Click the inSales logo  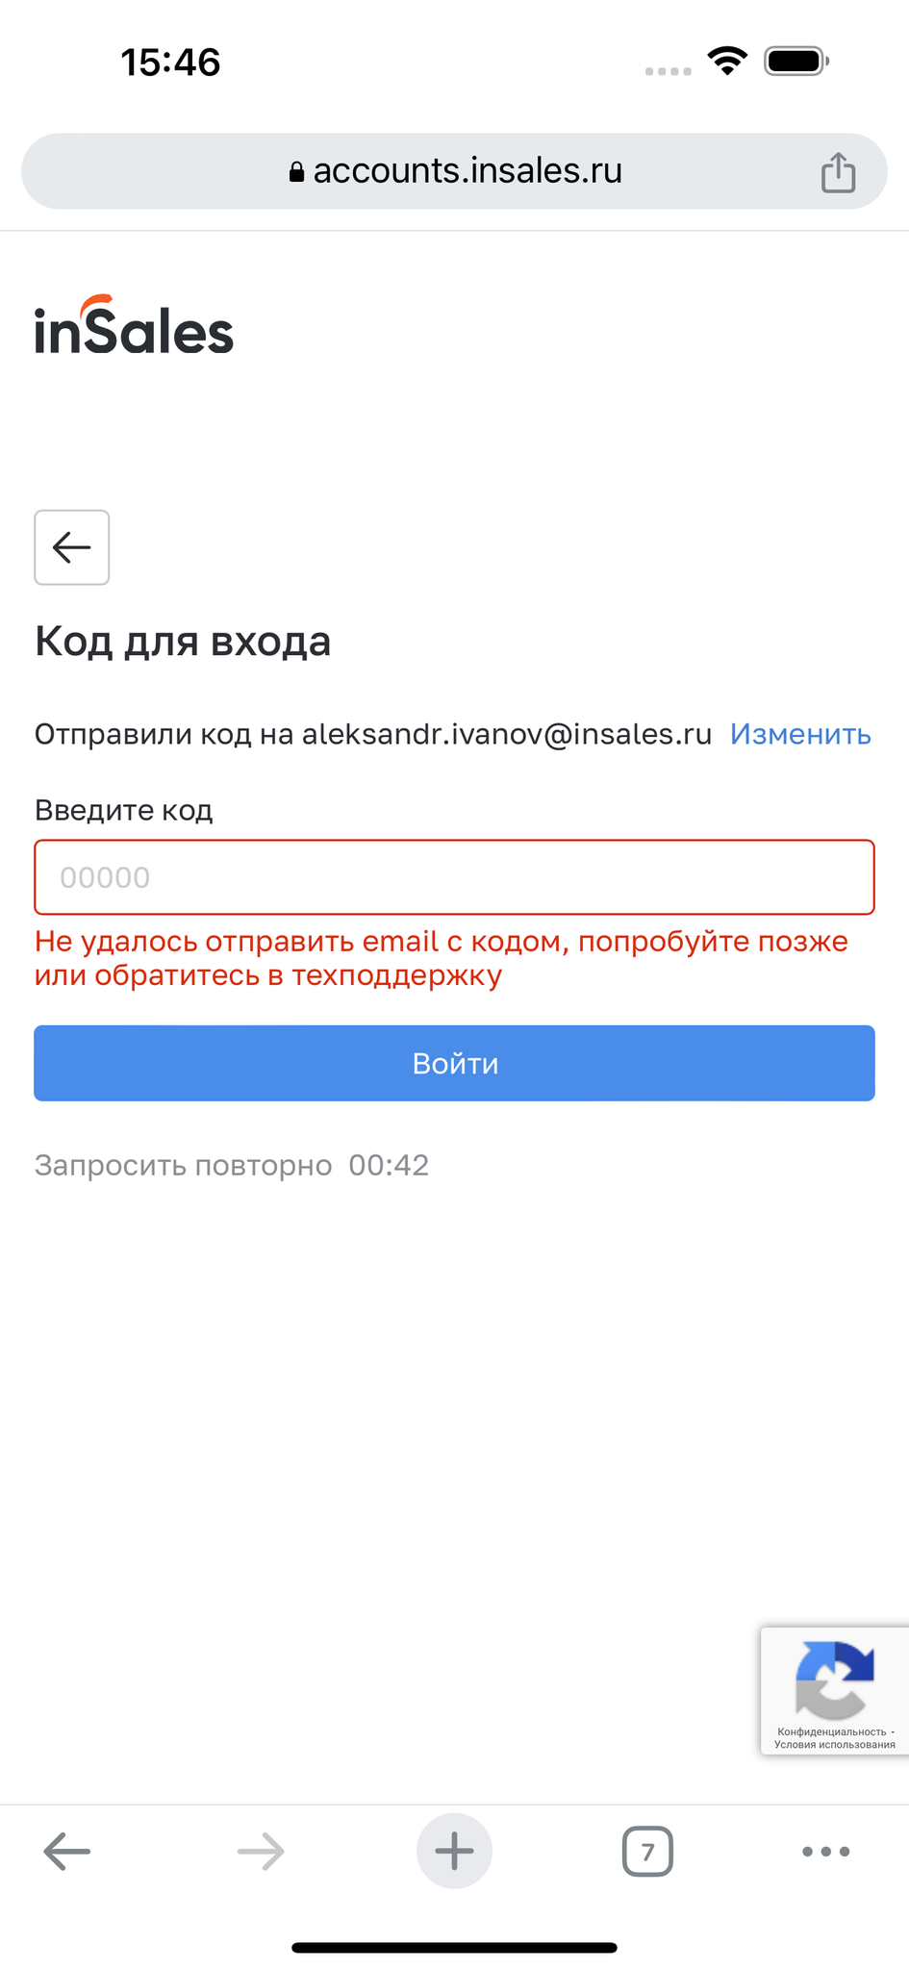[135, 326]
